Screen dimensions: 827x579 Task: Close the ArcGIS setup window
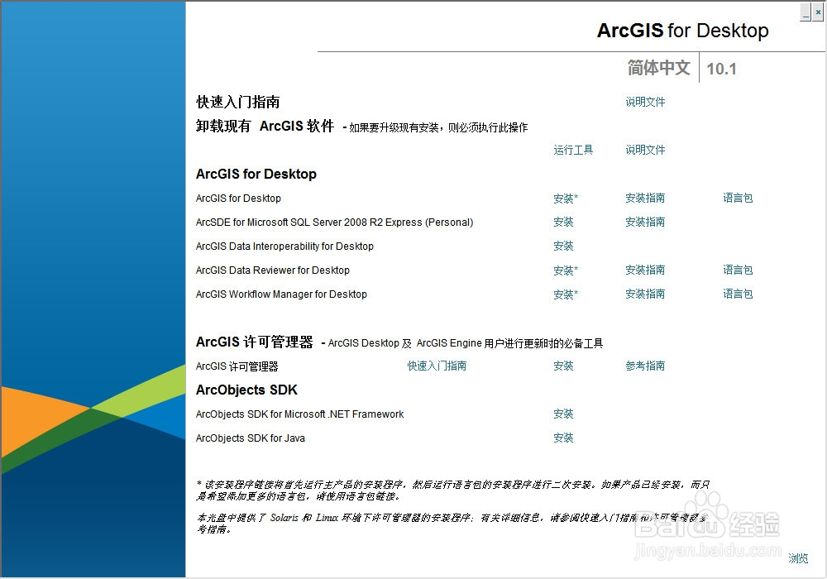[818, 12]
